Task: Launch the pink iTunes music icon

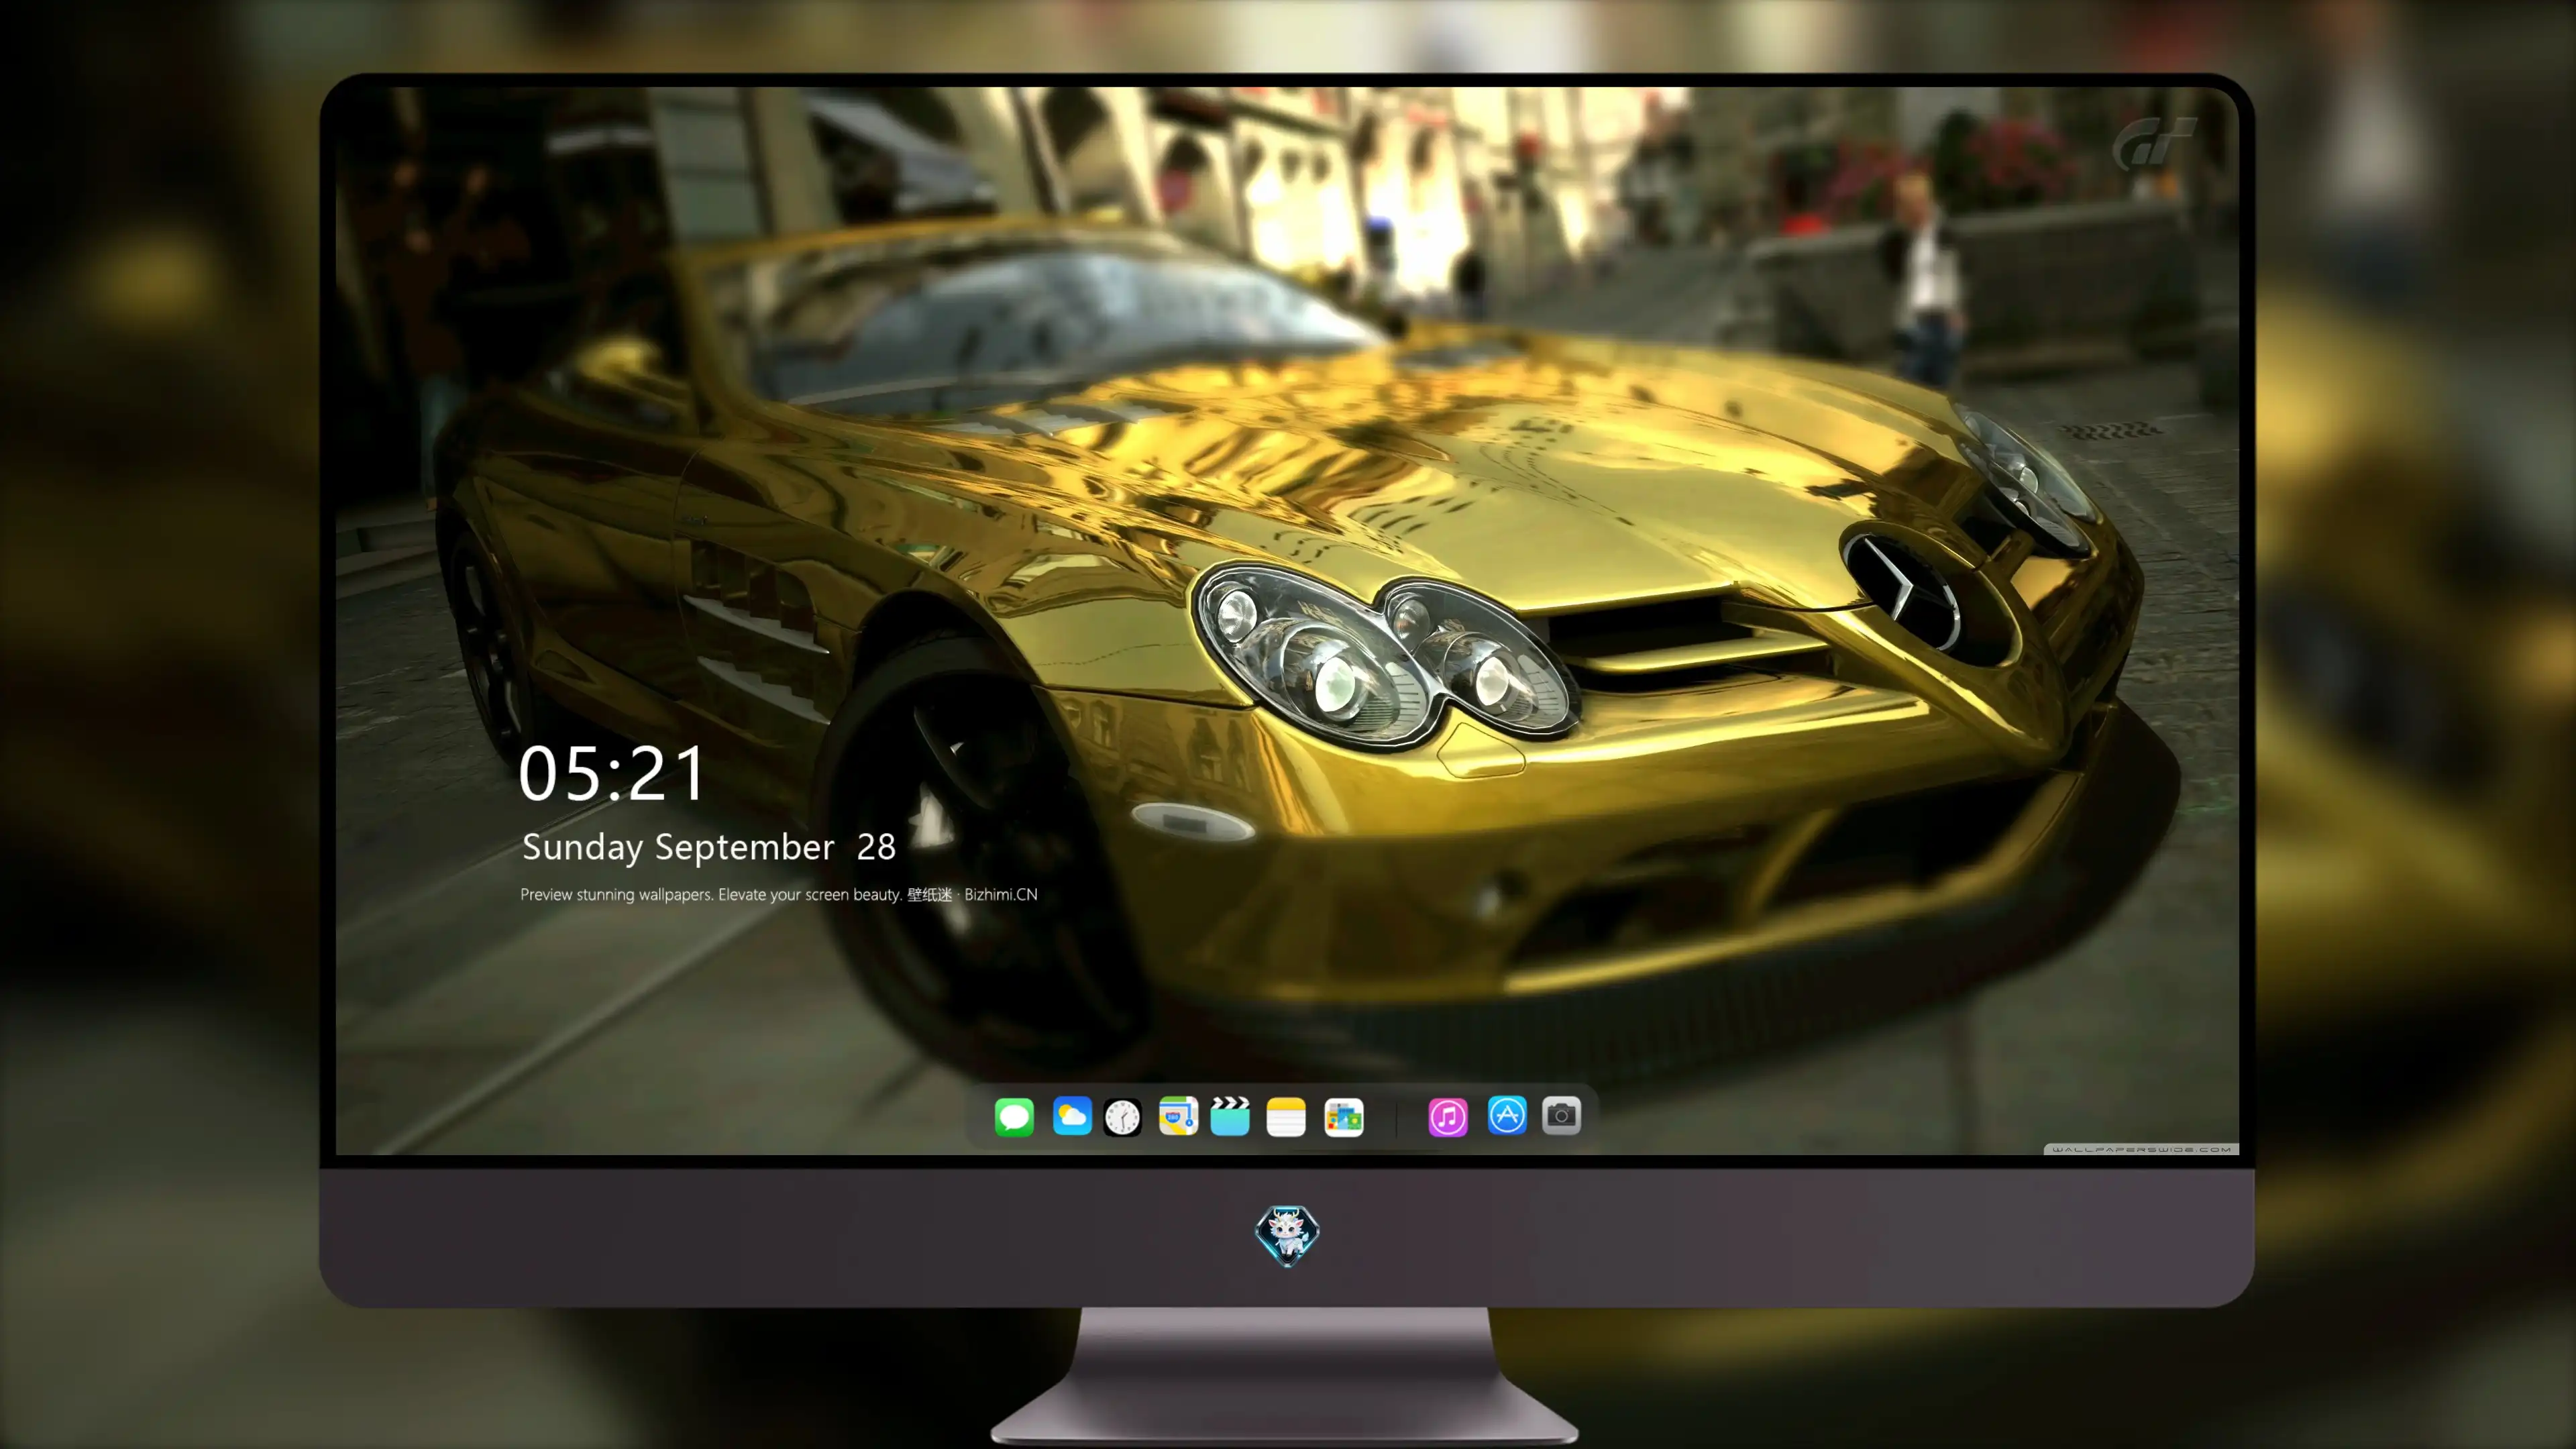Action: coord(1448,1116)
